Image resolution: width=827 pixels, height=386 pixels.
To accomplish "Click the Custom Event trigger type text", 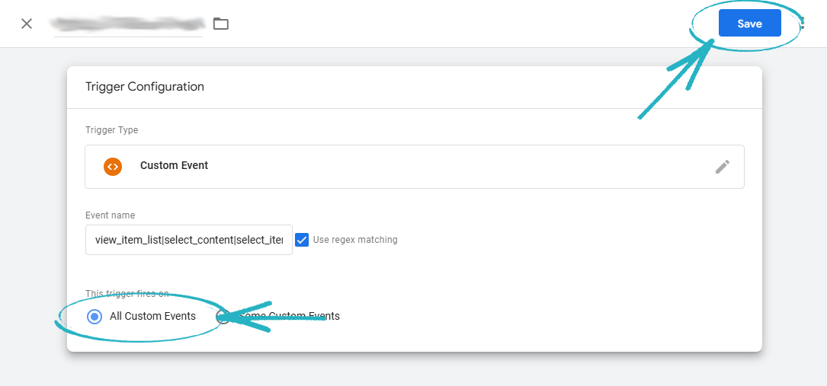I will pyautogui.click(x=174, y=166).
